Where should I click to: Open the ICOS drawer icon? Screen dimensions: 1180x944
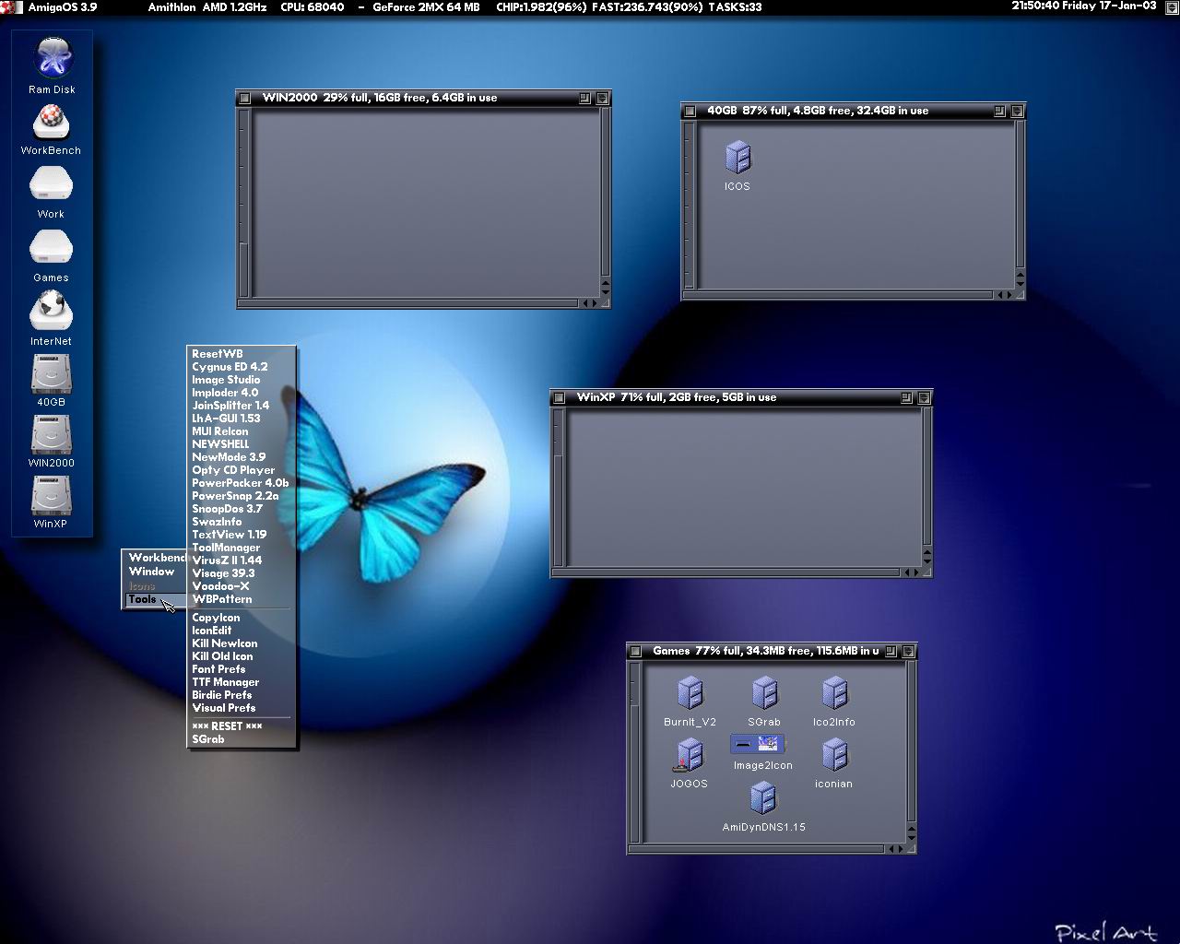[737, 159]
